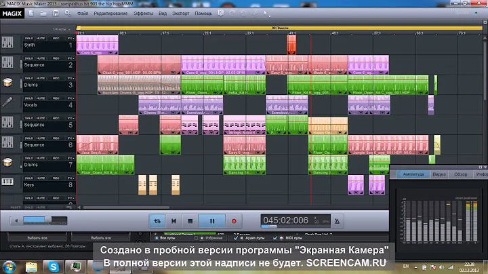
Task: Toggle MUTE on the Drums 3 track
Action: 41,78
